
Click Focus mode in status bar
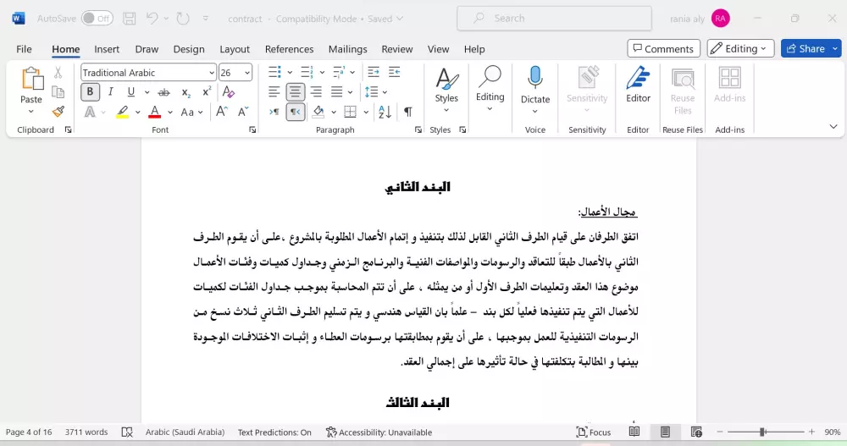[x=594, y=432]
